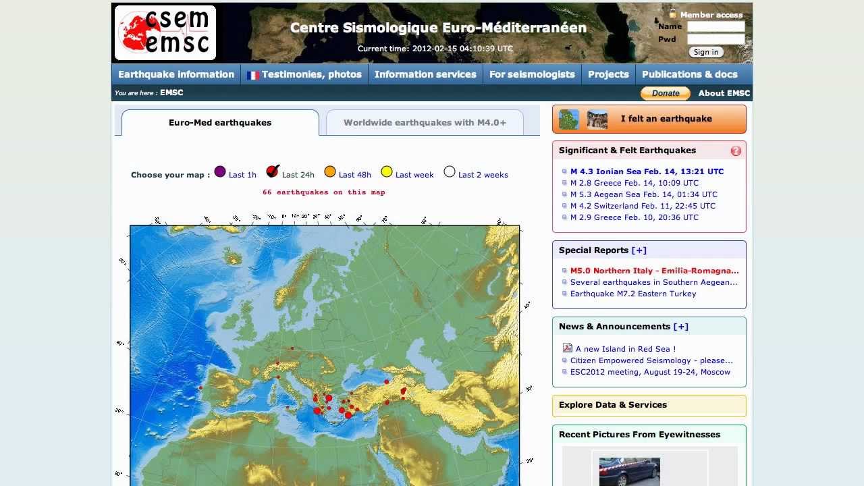Open M 2.9 Greece Feb. 10 link

[x=634, y=217]
